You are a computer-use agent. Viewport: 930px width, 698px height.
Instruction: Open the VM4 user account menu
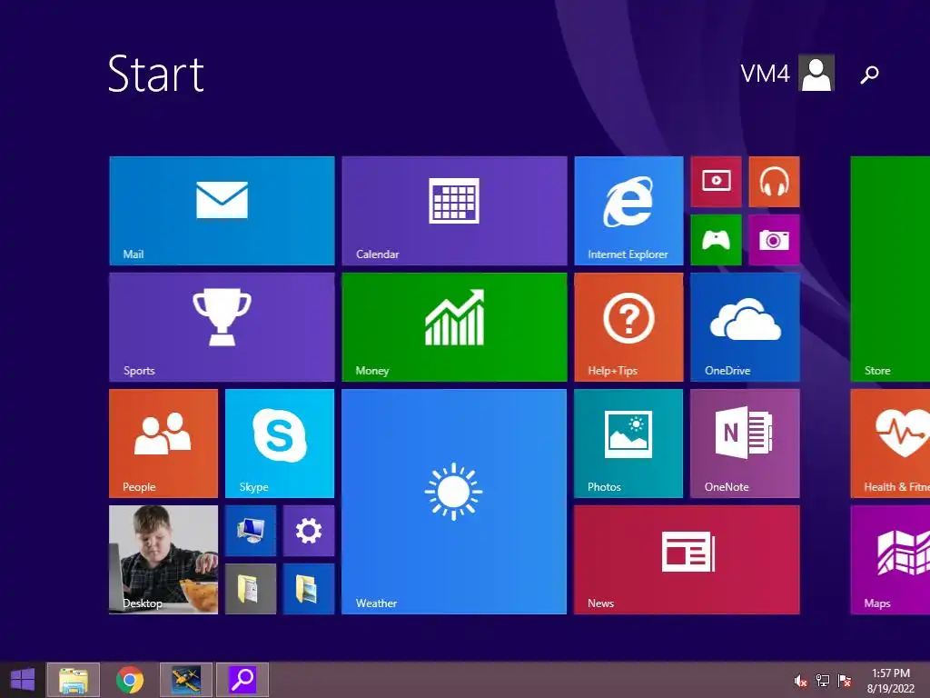click(x=787, y=73)
